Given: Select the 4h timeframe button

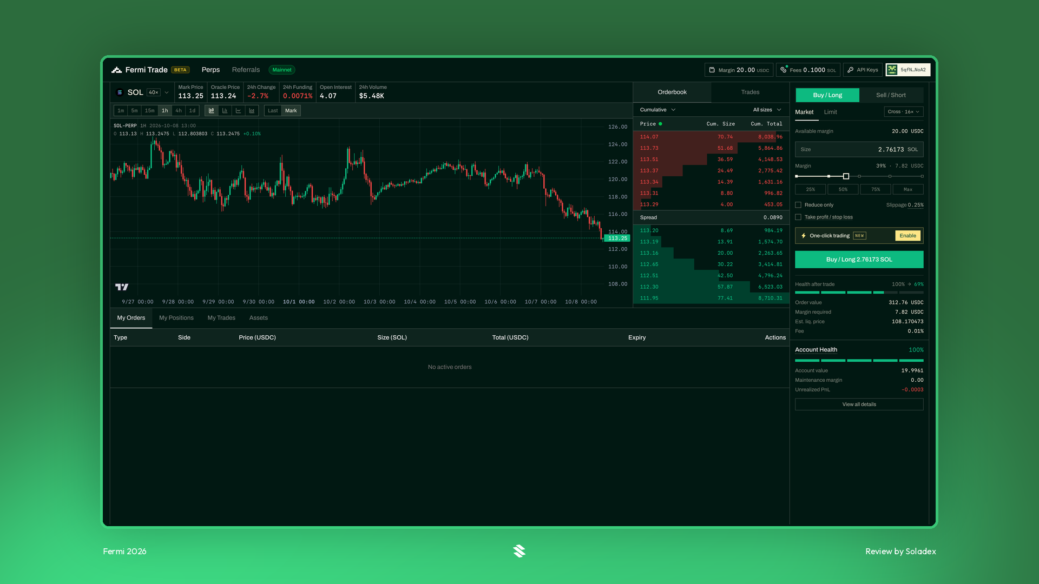Looking at the screenshot, I should 179,110.
